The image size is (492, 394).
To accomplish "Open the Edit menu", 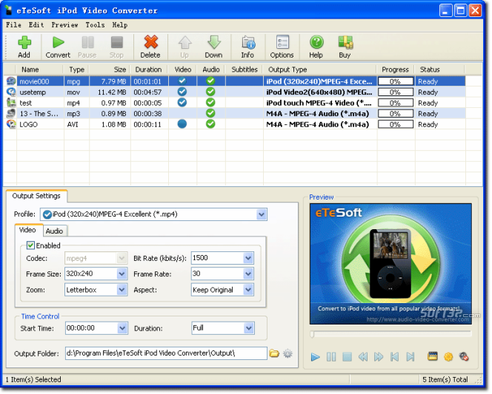I will (x=36, y=24).
